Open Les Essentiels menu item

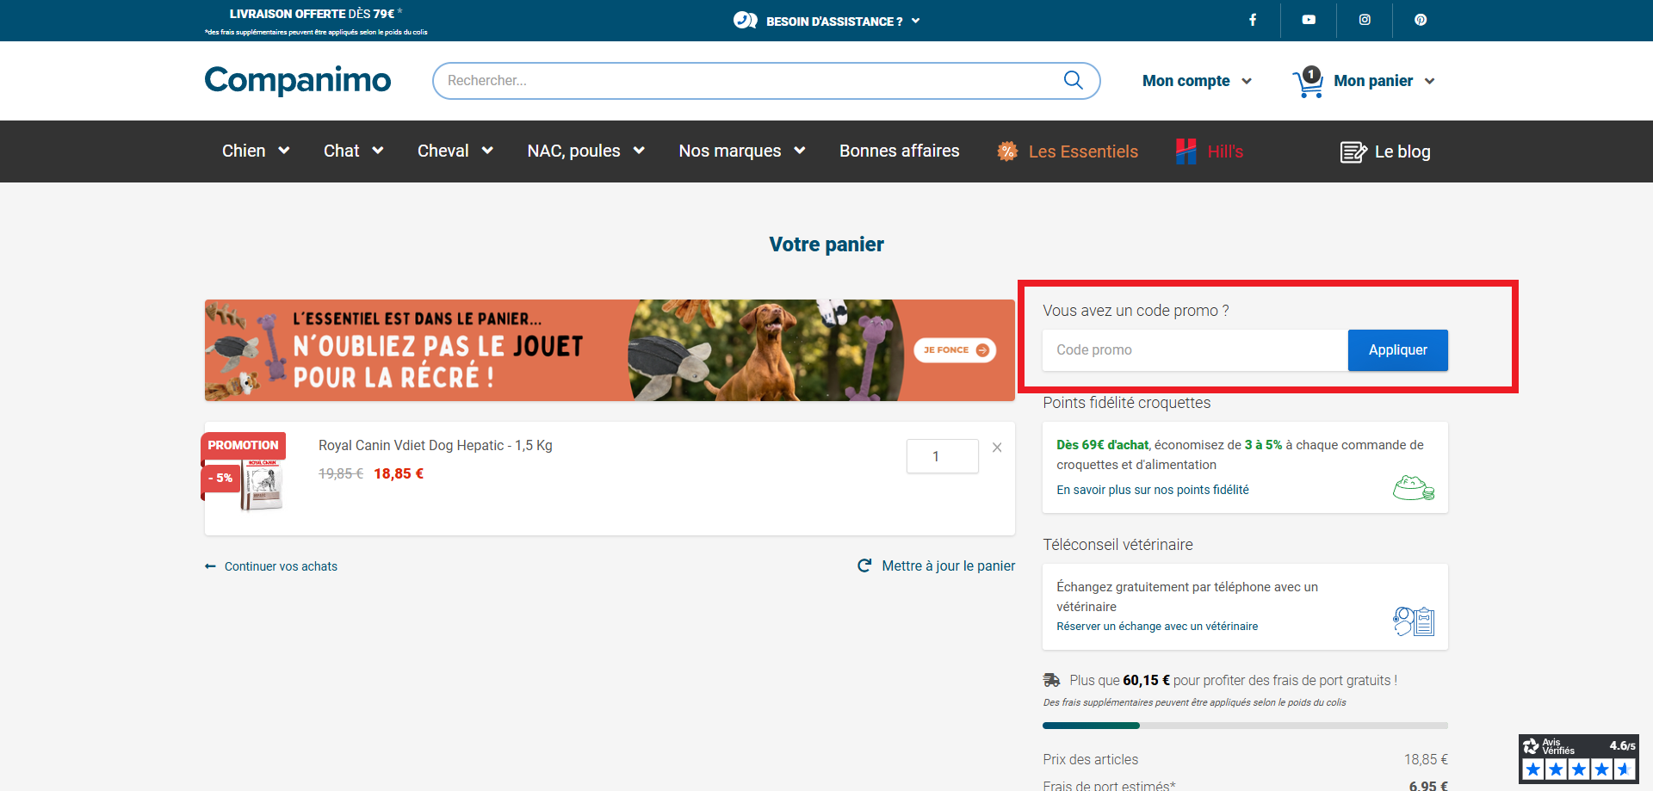click(x=1083, y=151)
